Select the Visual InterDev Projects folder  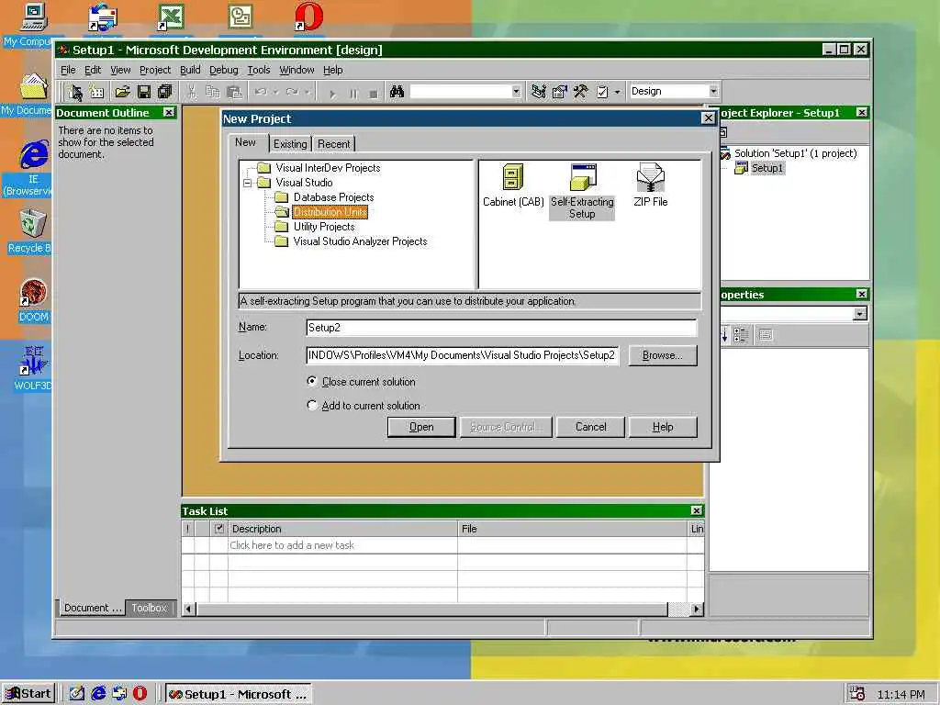[x=328, y=168]
